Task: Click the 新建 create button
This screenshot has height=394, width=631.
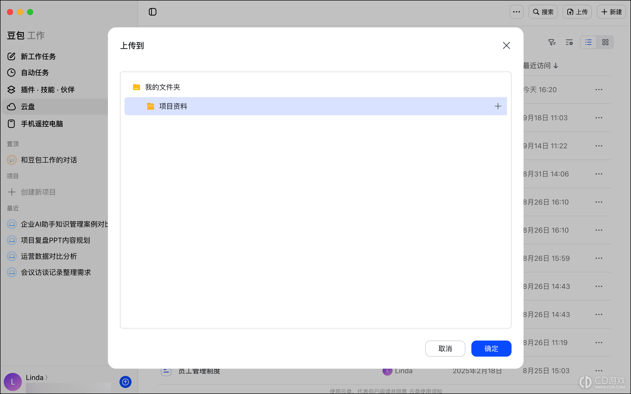Action: click(611, 12)
